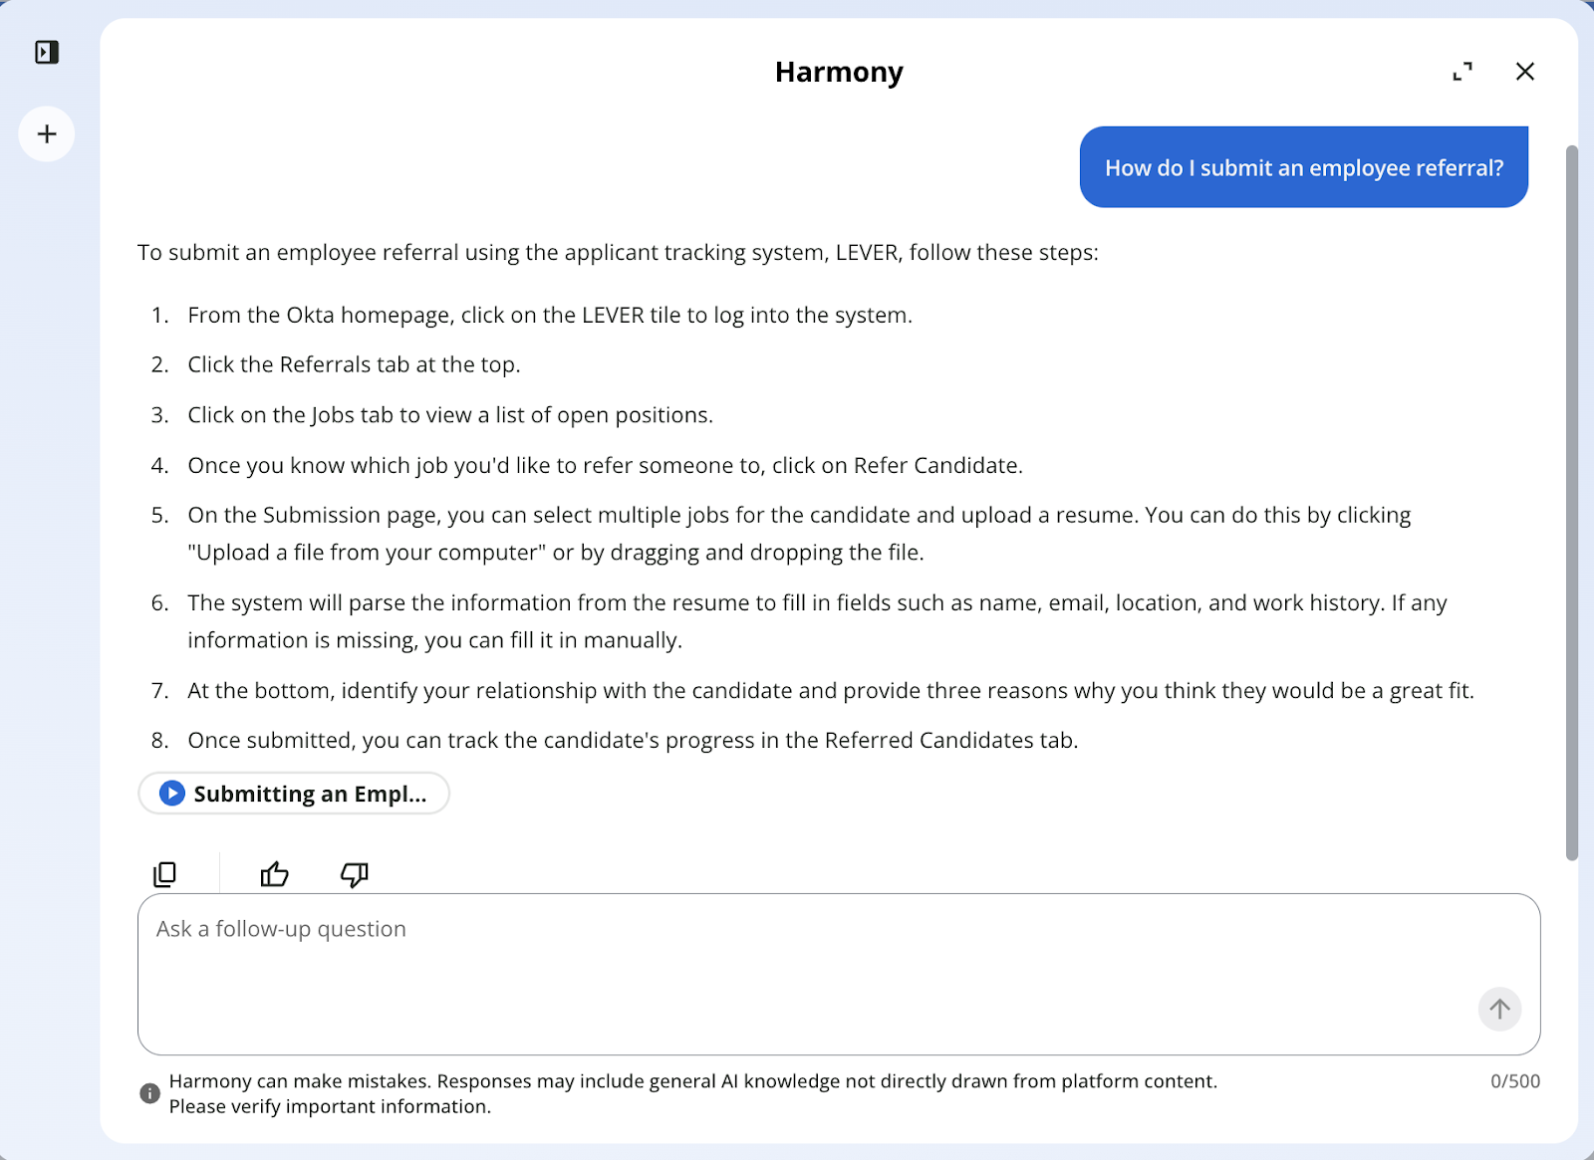This screenshot has height=1160, width=1594.
Task: Focus the 'Ask a follow-up question' field
Action: click(839, 974)
